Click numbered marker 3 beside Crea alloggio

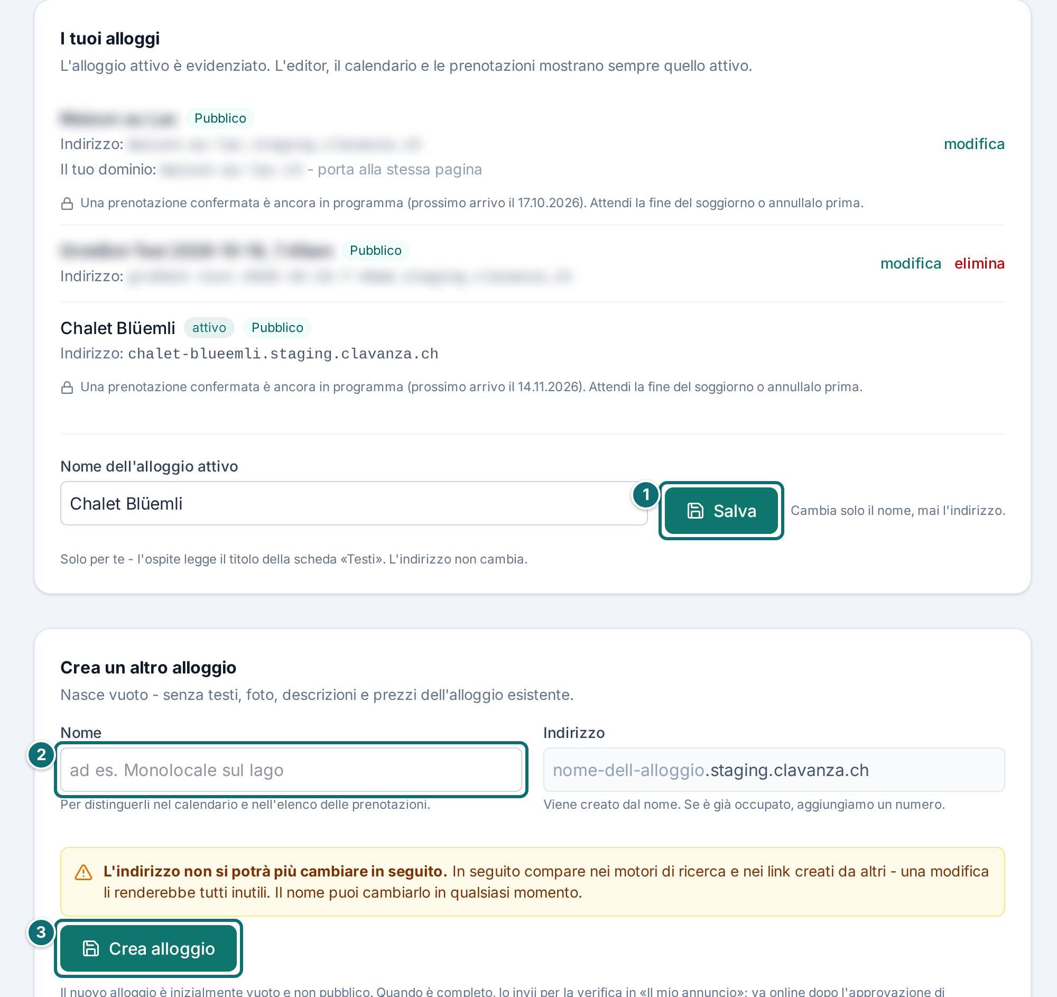point(41,932)
